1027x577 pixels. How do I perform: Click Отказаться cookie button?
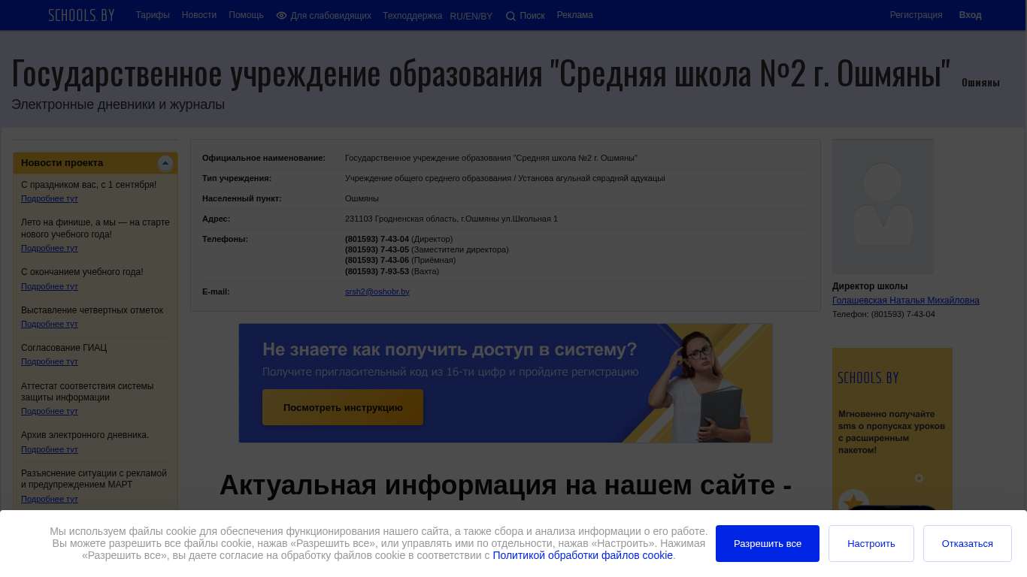point(968,543)
